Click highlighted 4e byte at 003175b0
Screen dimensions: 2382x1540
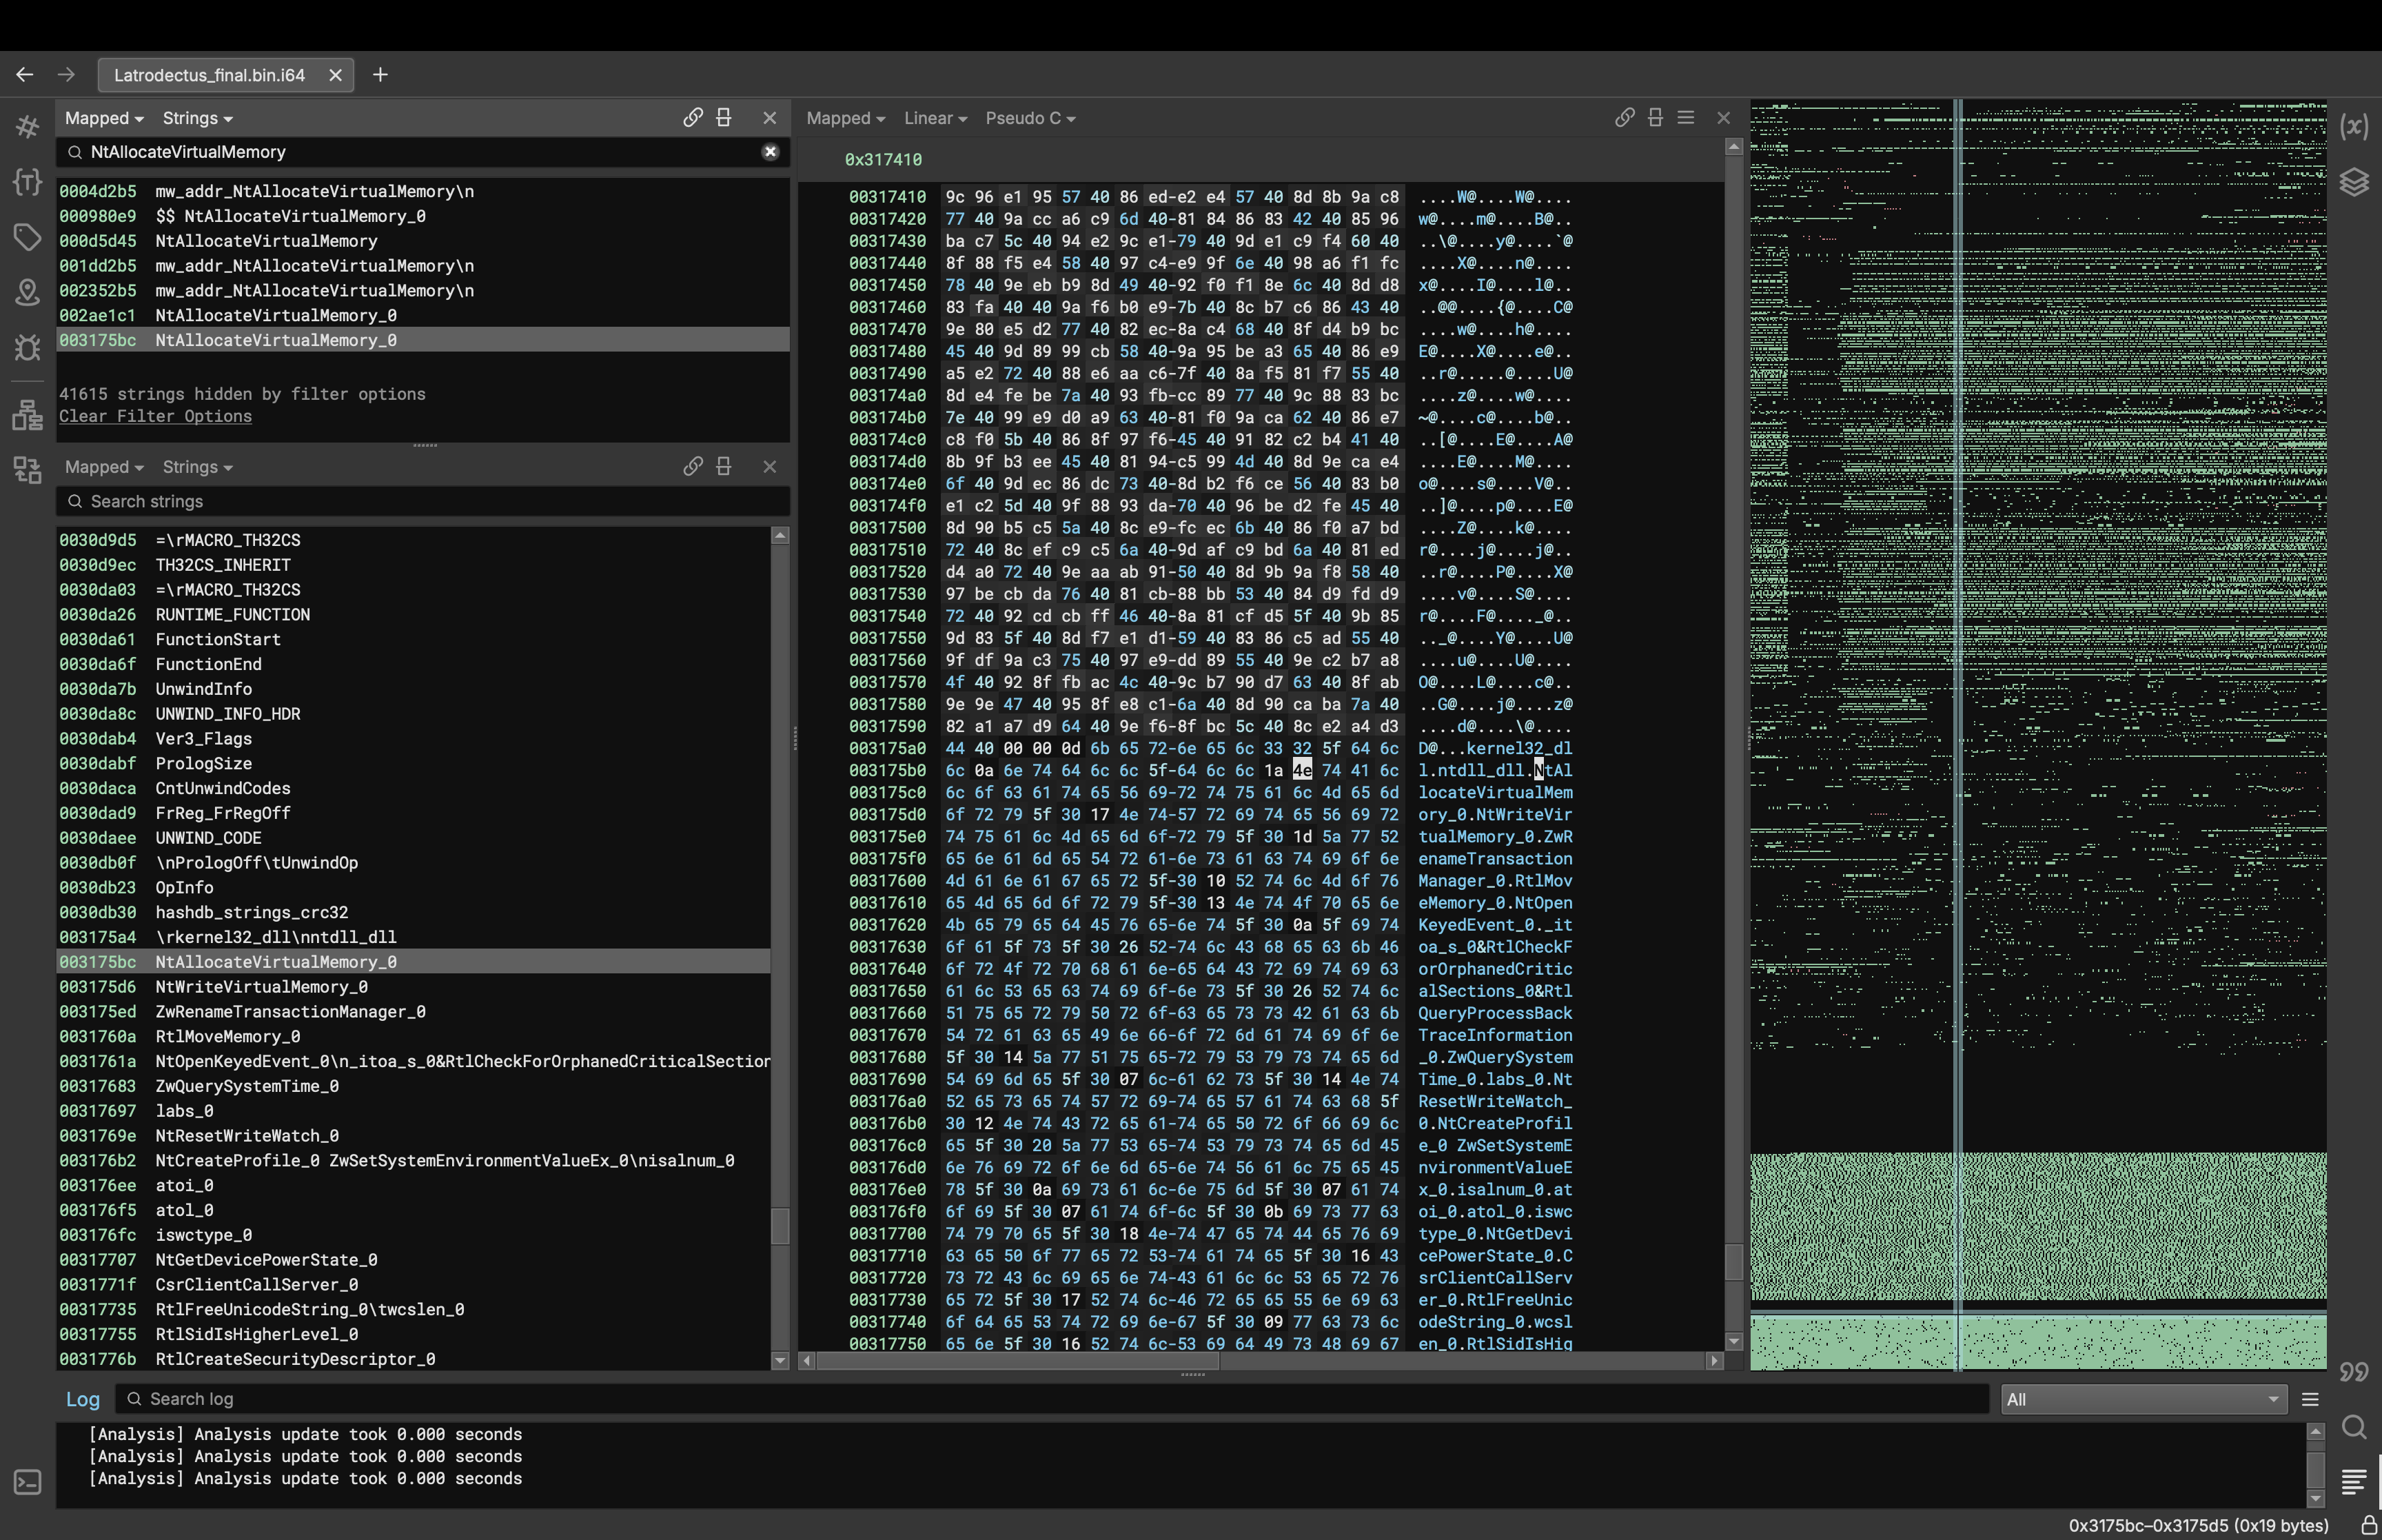tap(1301, 770)
